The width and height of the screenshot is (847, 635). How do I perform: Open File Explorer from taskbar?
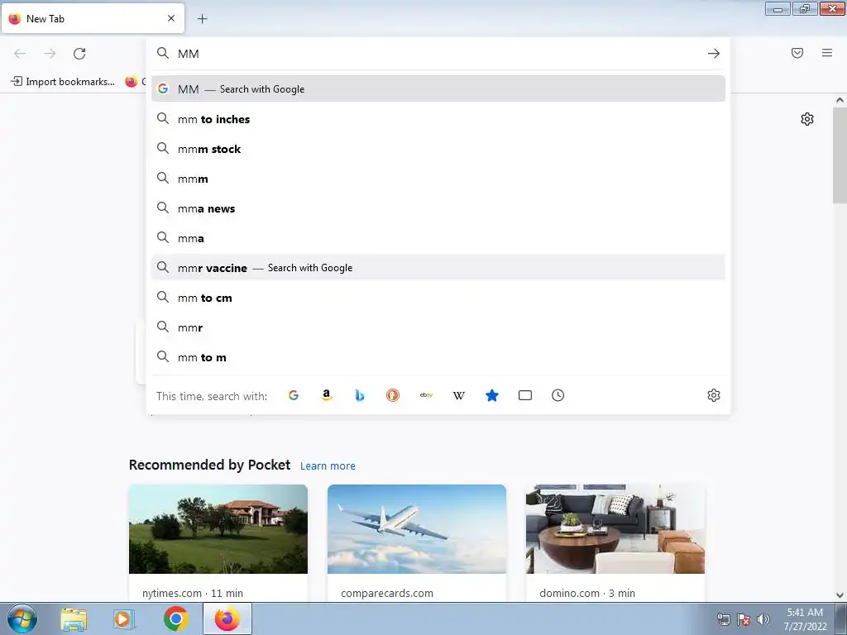74,619
